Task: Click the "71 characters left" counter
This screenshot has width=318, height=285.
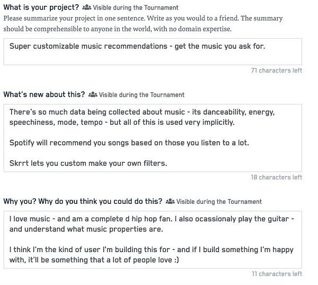Action: click(276, 70)
